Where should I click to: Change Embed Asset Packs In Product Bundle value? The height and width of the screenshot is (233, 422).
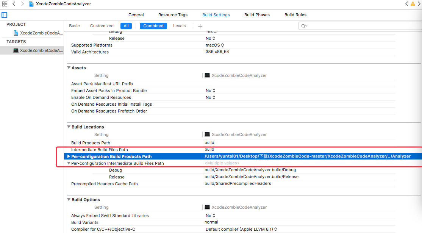(211, 91)
